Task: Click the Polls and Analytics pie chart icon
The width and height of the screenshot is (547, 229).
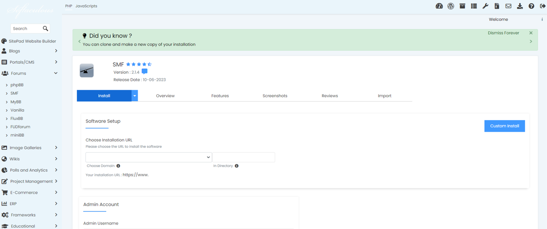Action: [x=4, y=170]
